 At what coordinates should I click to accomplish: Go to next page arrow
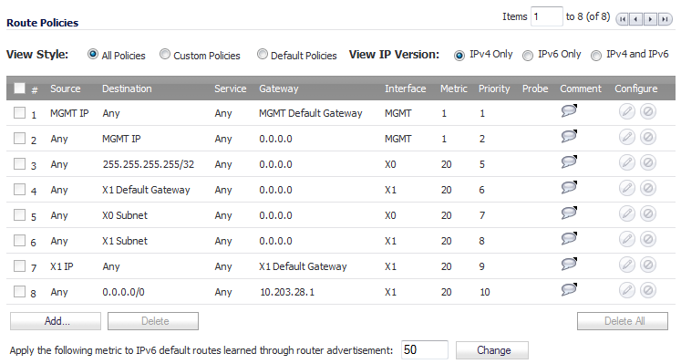click(x=651, y=19)
